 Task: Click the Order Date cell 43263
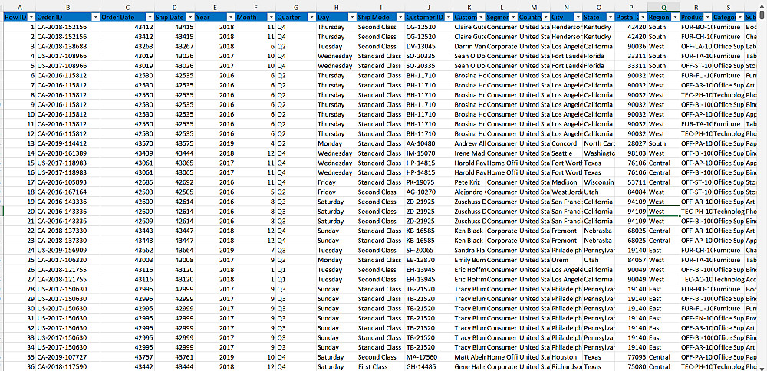(x=127, y=46)
